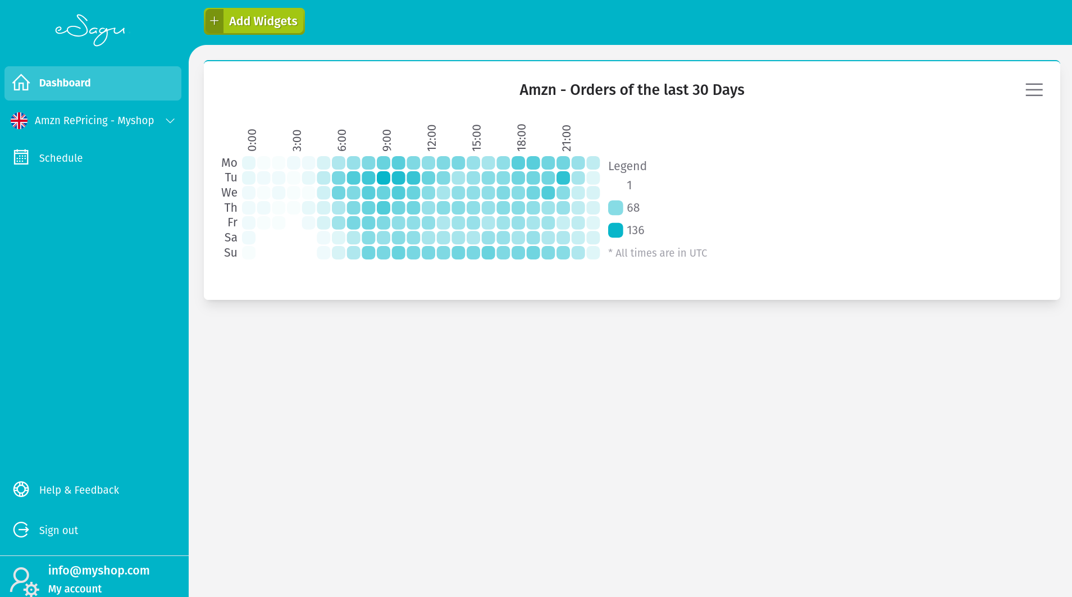Click the My account user gear icon
The image size is (1072, 597).
click(24, 581)
